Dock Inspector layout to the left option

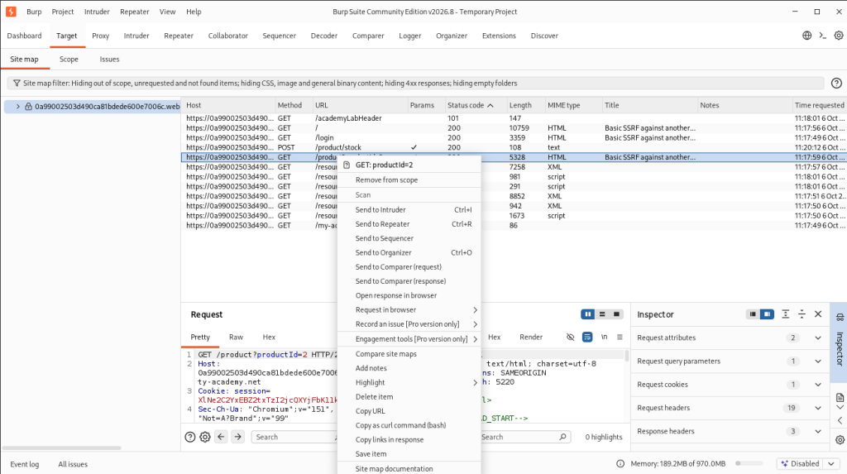pos(753,314)
